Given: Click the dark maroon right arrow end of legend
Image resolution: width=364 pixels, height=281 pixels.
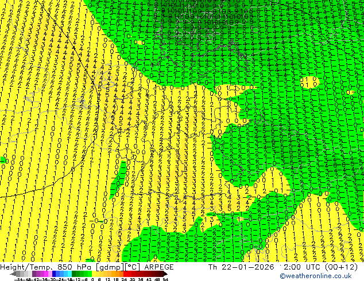Looking at the screenshot, I should pos(165,274).
